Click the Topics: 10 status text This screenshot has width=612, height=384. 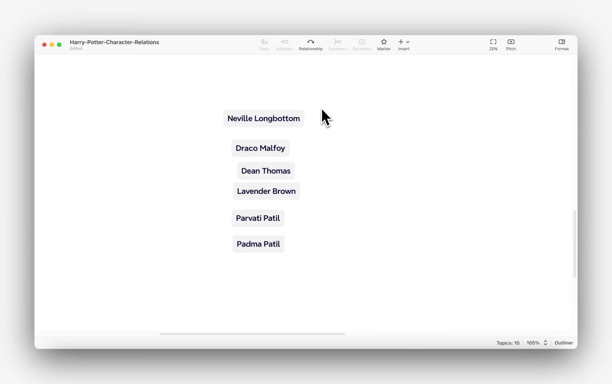508,343
